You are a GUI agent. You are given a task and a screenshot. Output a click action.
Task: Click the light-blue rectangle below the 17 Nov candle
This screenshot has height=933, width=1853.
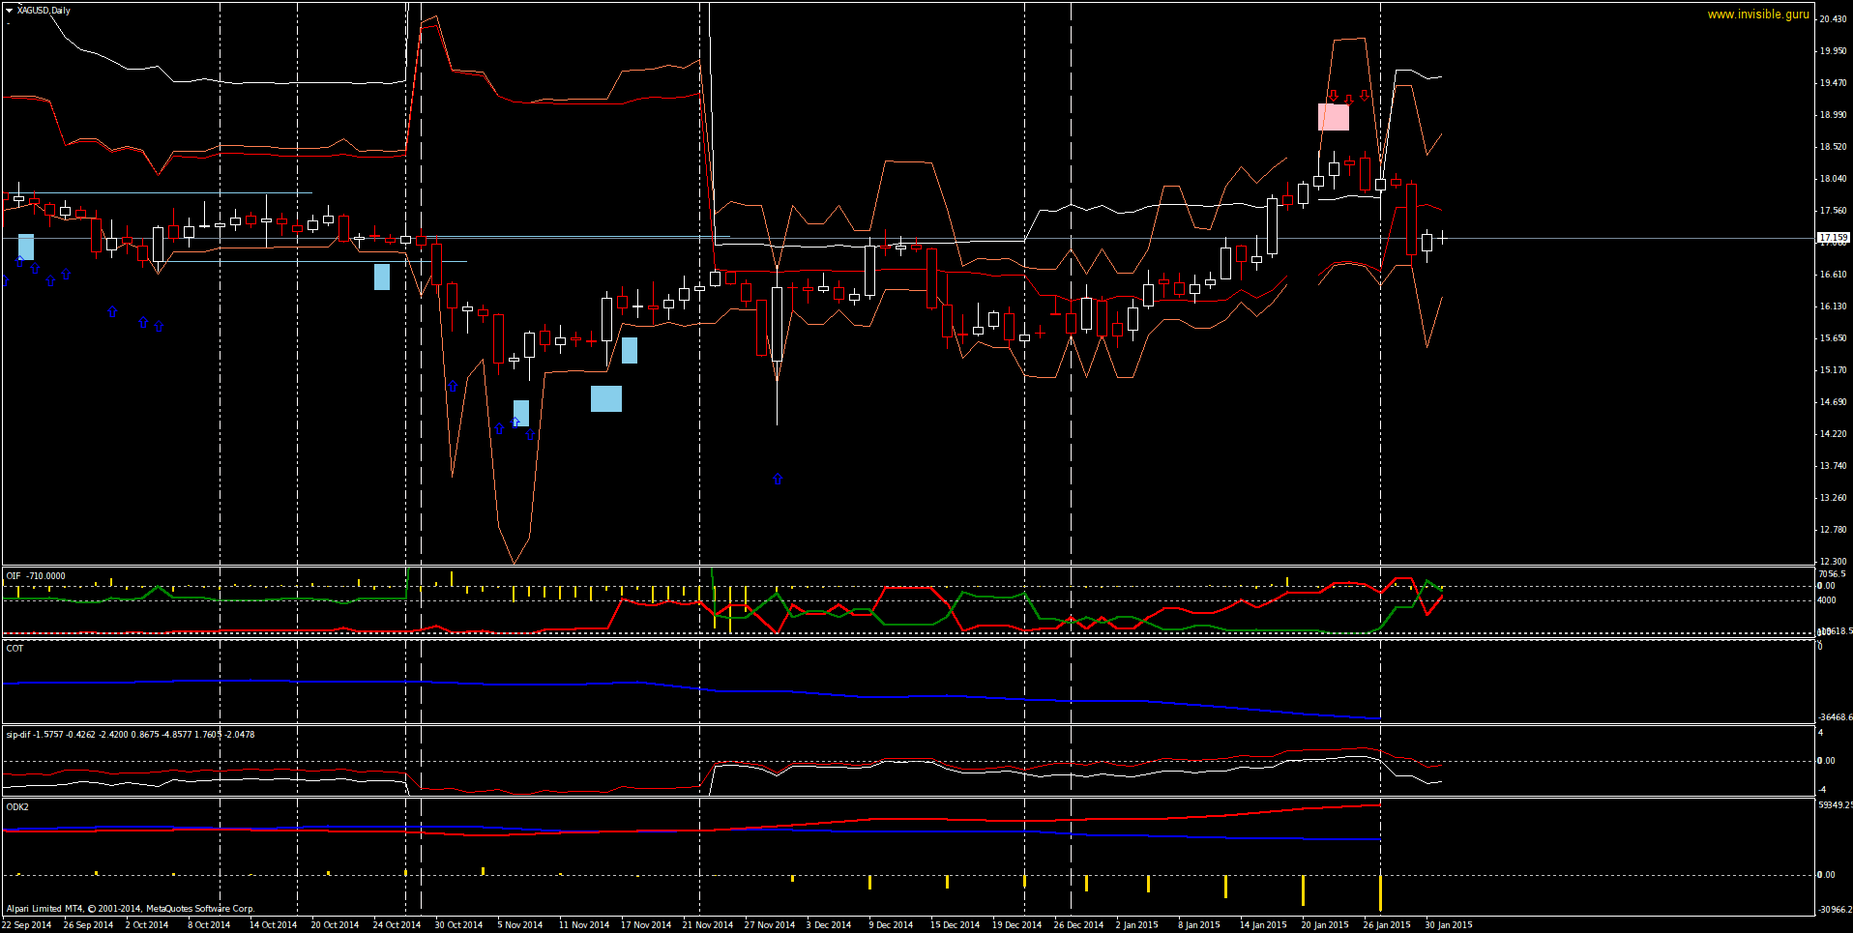click(630, 350)
